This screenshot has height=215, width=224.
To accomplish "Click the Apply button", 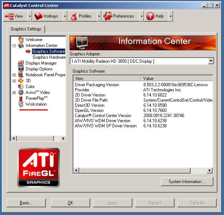I will click(113, 203).
